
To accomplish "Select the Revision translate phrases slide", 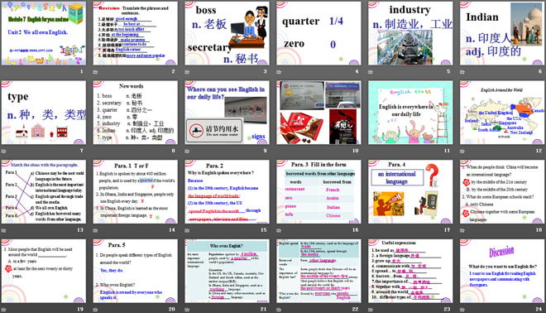I will click(x=135, y=33).
